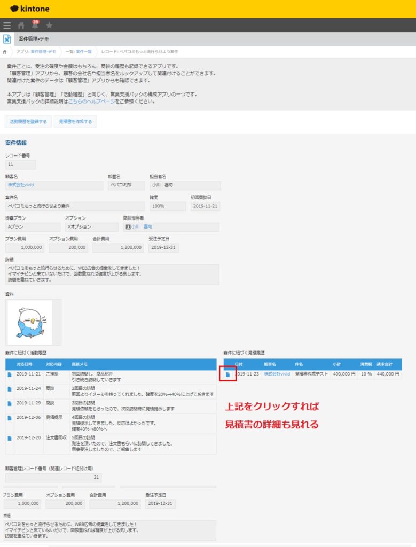The width and height of the screenshot is (416, 547).
Task: Click 消費税 cell 10 %
Action: [366, 374]
